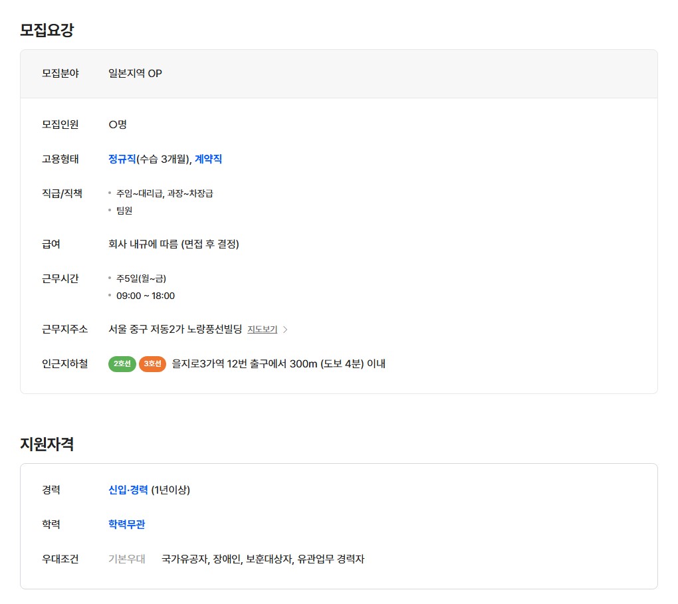Screen dimensions: 678x604
Task: Click the blue 정규직 employment type text
Action: click(122, 159)
